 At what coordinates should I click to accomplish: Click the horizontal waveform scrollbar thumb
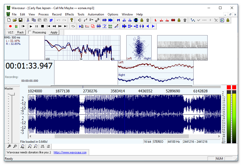pos(122,136)
